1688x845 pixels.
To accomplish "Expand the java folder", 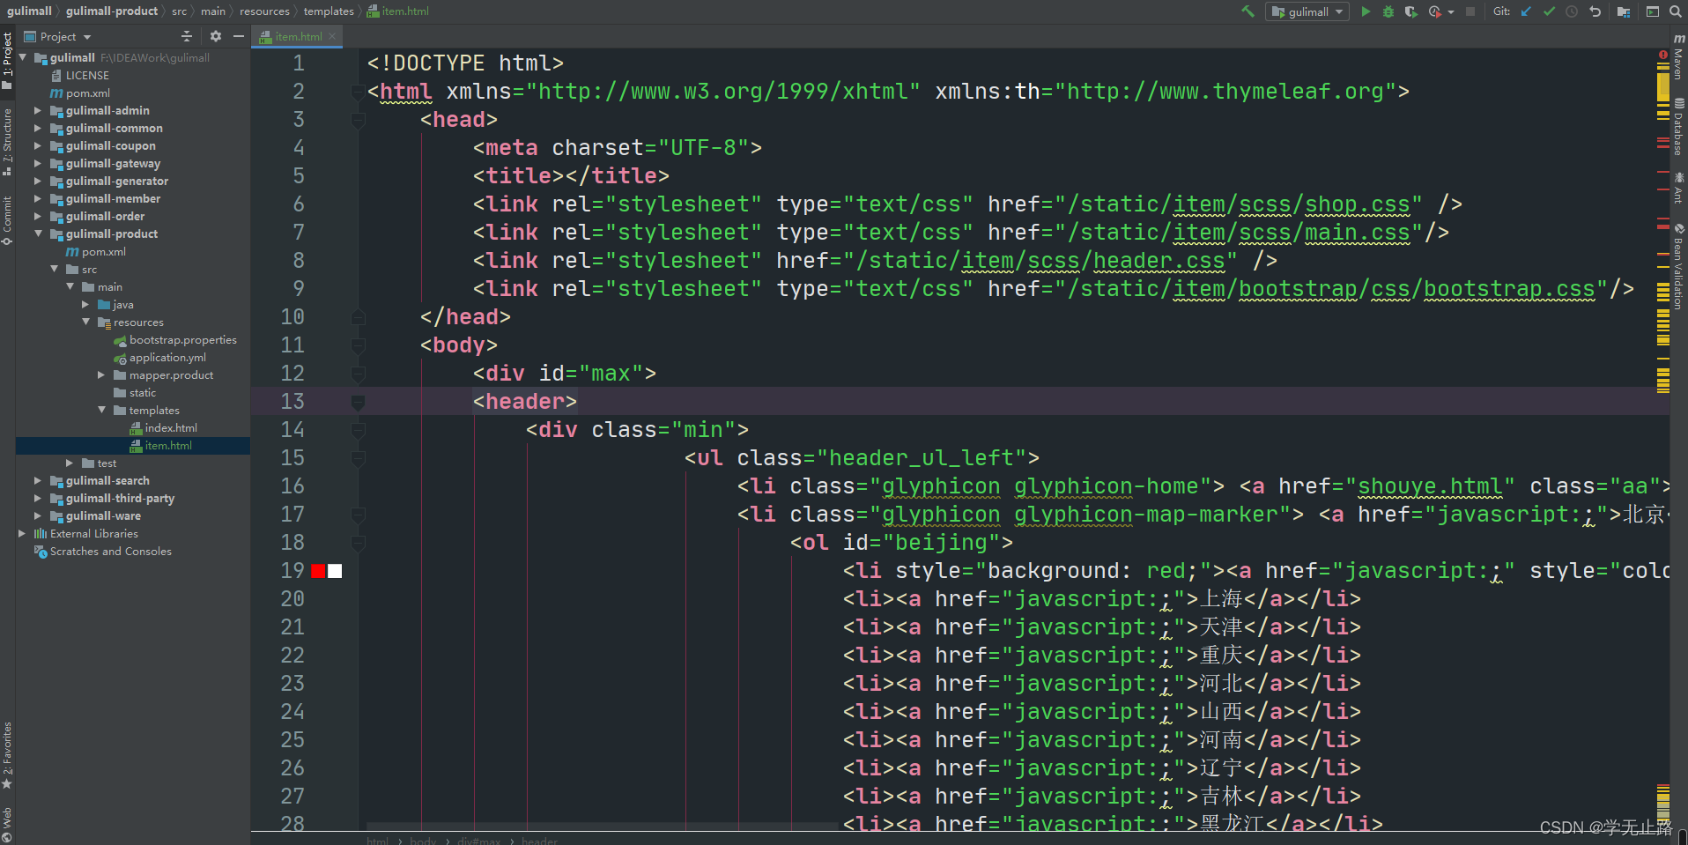I will [85, 305].
